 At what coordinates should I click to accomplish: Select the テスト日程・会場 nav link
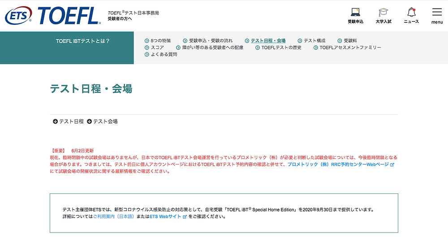click(268, 41)
